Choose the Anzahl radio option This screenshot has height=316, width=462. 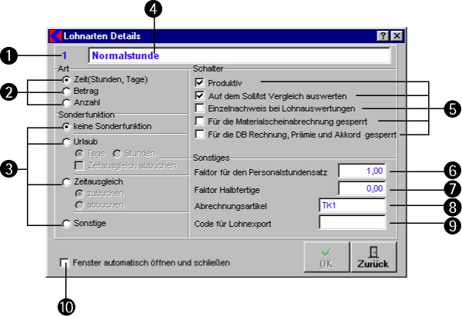coord(68,102)
